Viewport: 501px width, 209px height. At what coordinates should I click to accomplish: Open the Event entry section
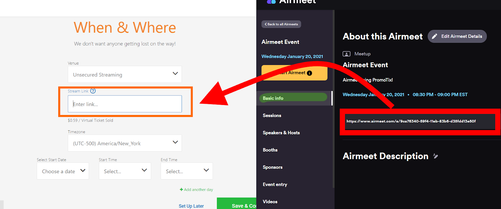point(275,184)
